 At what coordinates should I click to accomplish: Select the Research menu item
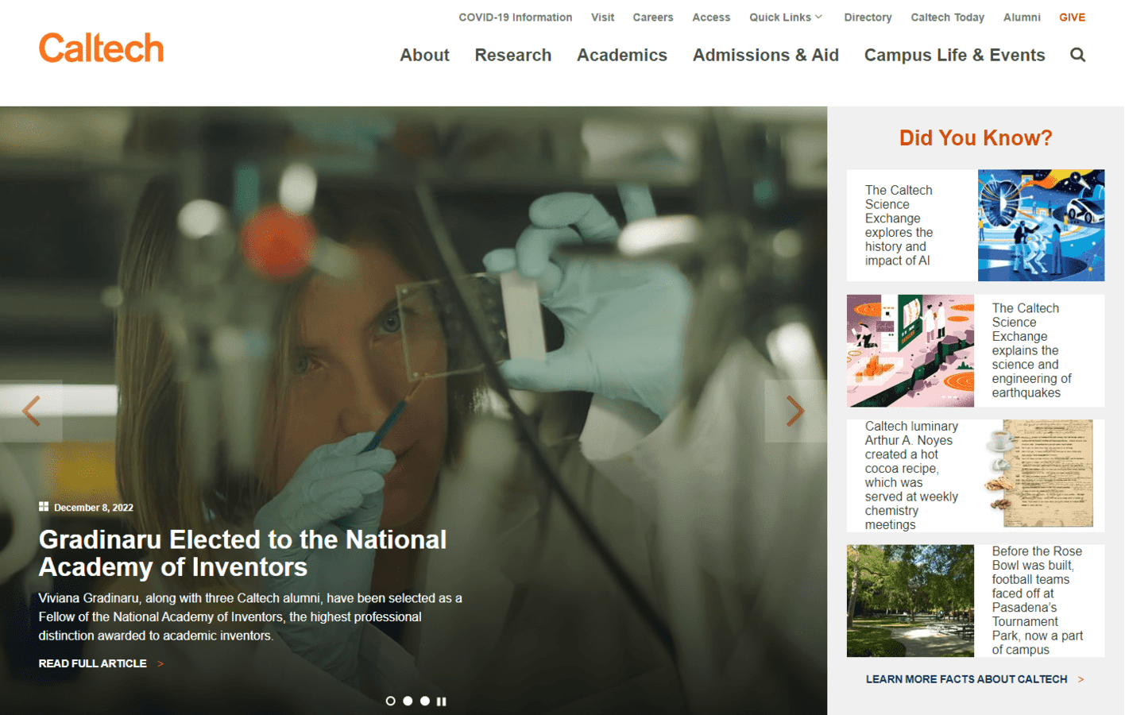coord(513,55)
